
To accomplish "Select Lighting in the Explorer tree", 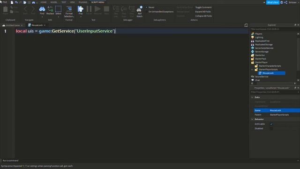I will click(x=259, y=38).
